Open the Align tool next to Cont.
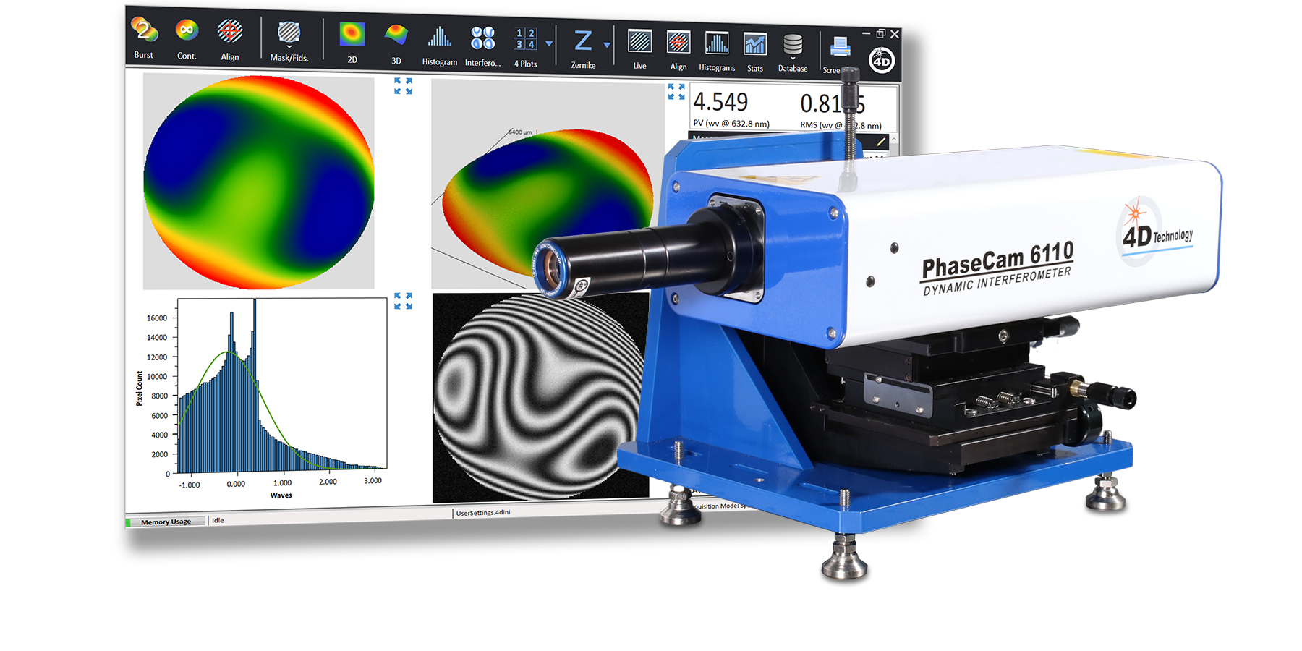Viewport: 1302px width, 651px height. 230,40
